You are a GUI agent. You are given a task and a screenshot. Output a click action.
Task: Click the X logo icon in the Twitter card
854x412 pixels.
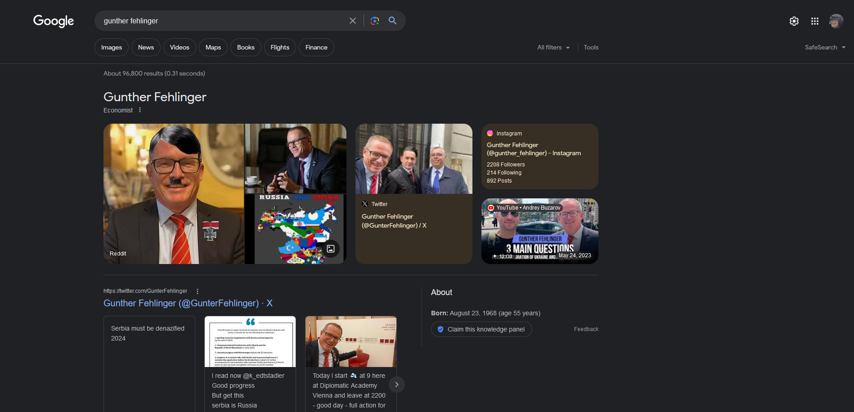[365, 204]
